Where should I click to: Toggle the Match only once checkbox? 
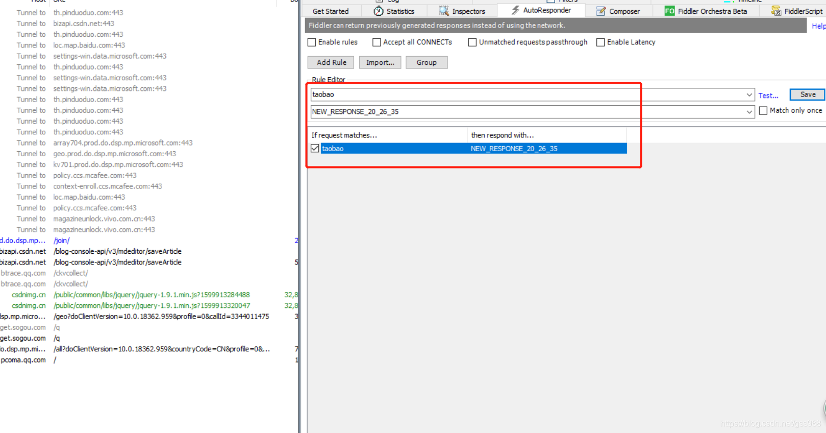pyautogui.click(x=763, y=110)
